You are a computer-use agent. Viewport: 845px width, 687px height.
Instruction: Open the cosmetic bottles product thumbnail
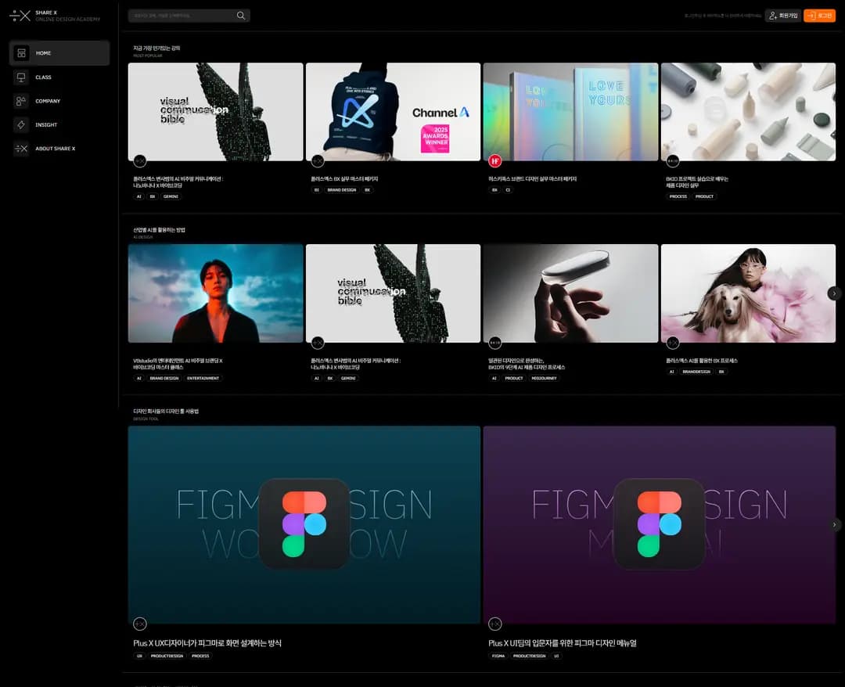tap(748, 112)
